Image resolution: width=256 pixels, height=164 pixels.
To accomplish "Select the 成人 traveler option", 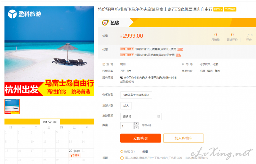I will click(x=126, y=106).
